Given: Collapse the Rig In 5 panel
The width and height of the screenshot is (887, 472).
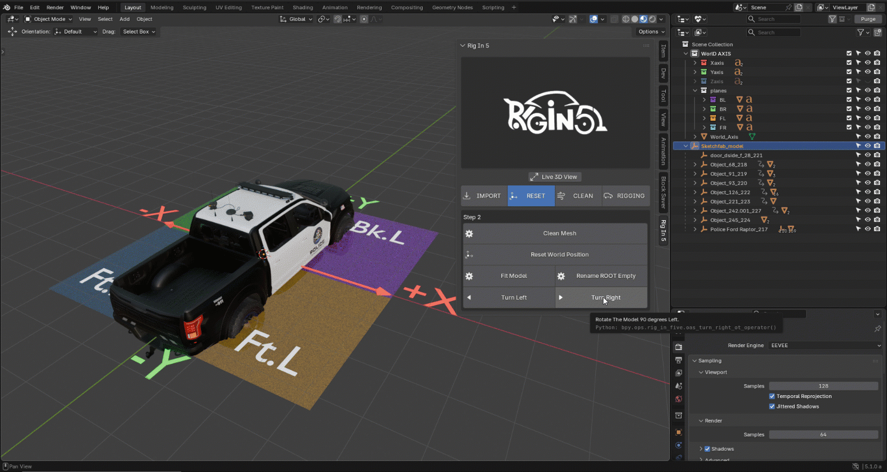Looking at the screenshot, I should click(x=463, y=46).
